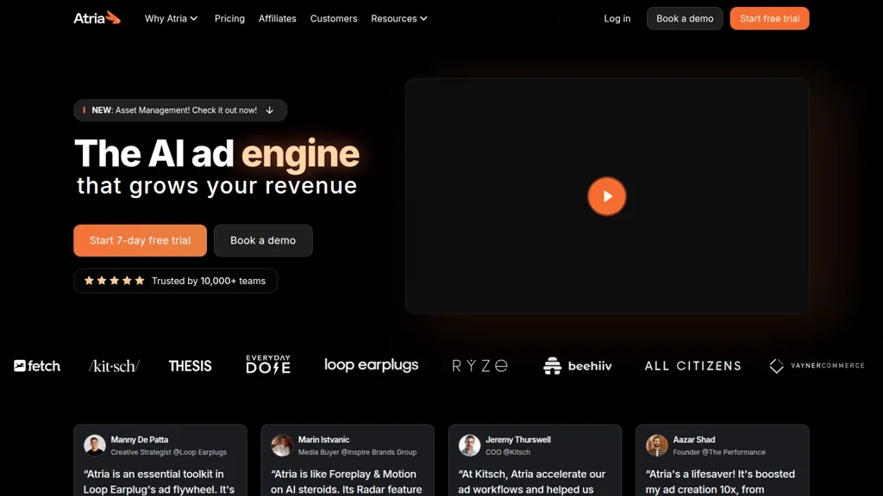883x496 pixels.
Task: Click the five-star rating badge
Action: tap(176, 281)
